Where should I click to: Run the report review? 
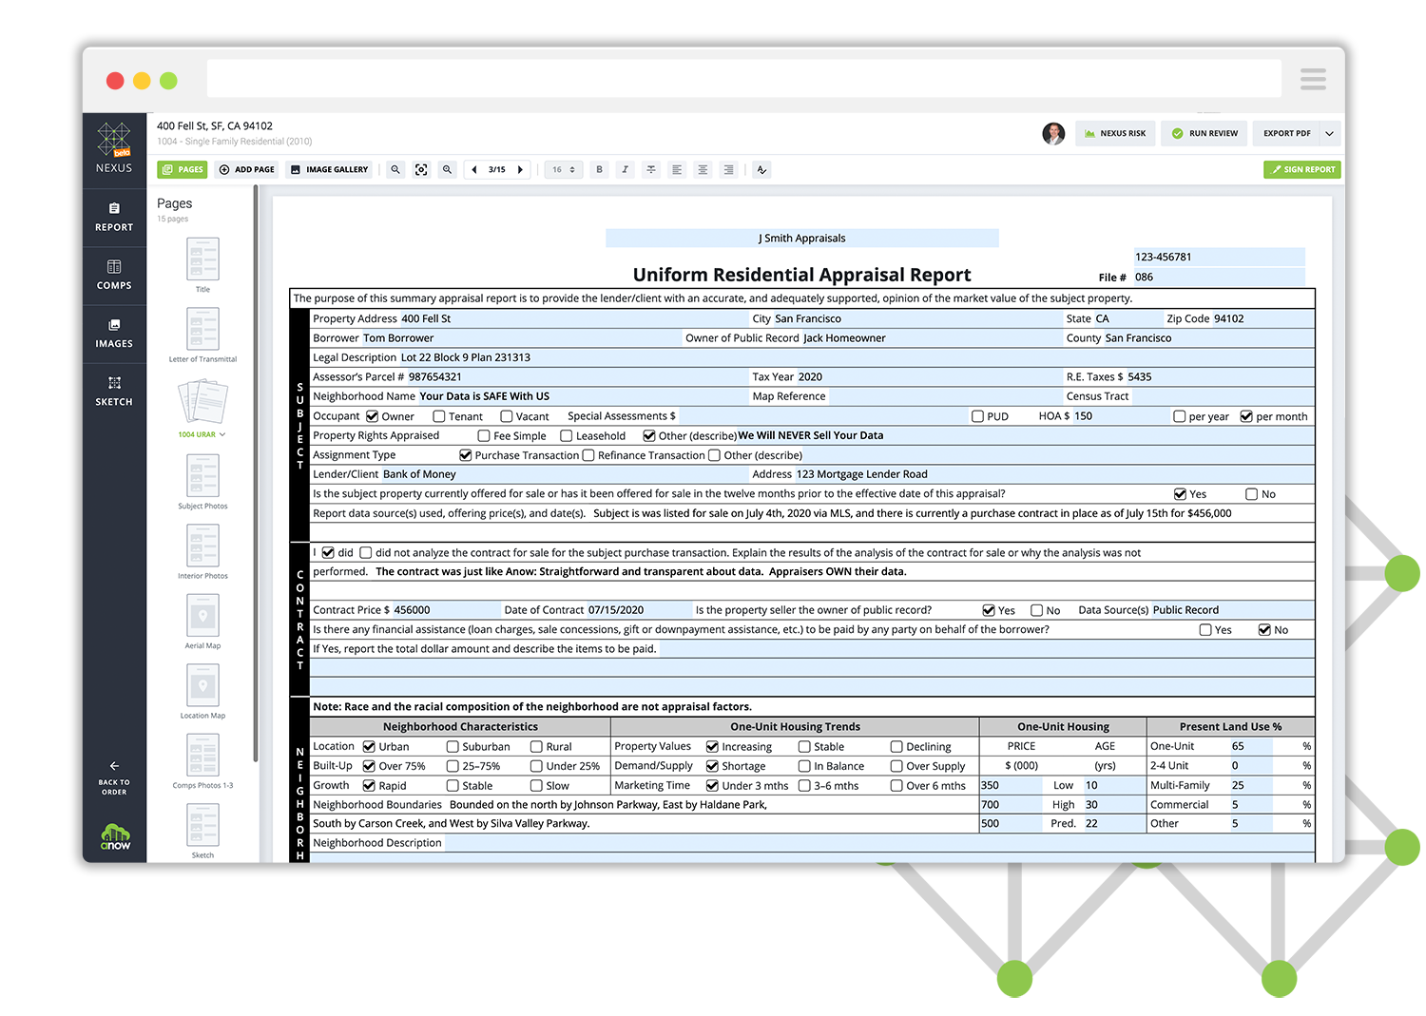pos(1205,133)
